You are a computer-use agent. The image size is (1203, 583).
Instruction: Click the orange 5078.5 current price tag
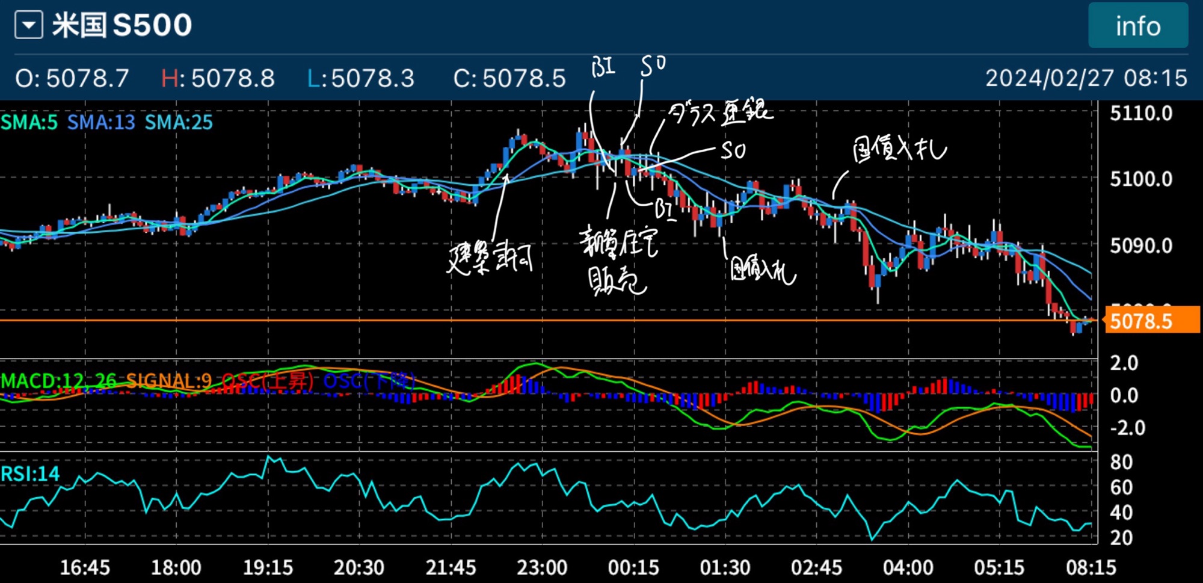click(1151, 321)
